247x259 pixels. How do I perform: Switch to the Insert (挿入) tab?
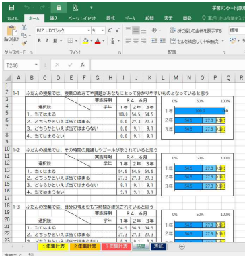click(x=53, y=18)
